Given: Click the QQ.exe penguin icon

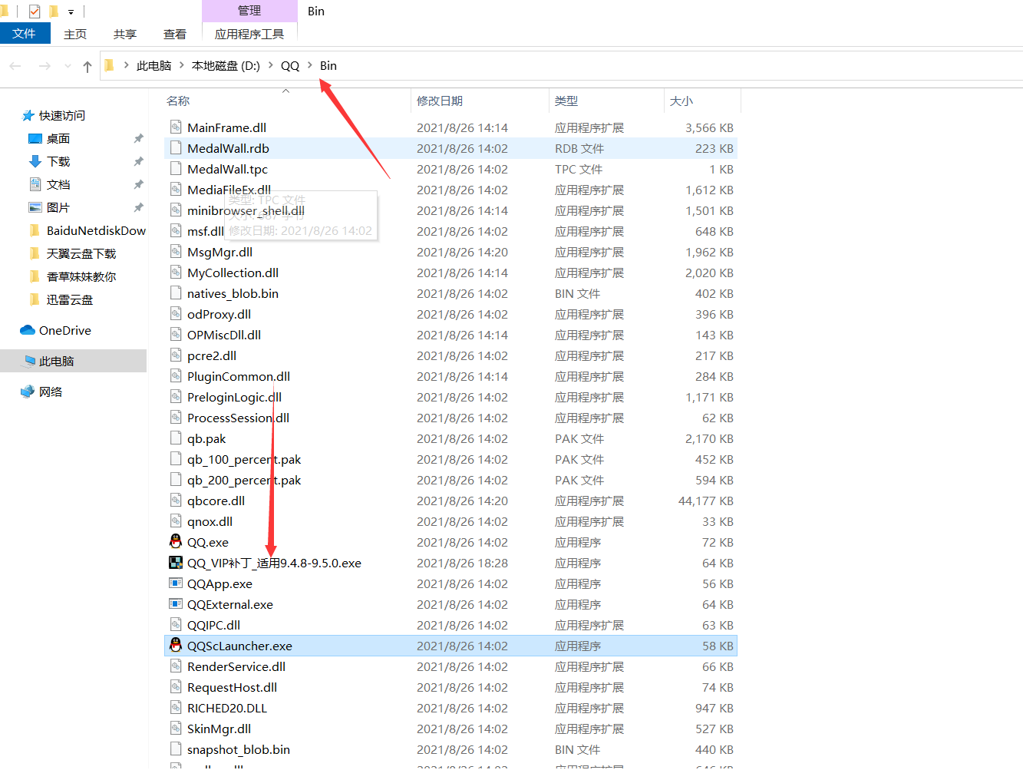Looking at the screenshot, I should pyautogui.click(x=176, y=541).
